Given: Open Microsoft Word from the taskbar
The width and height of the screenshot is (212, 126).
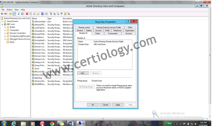Looking at the screenshot, I should point(71,124).
